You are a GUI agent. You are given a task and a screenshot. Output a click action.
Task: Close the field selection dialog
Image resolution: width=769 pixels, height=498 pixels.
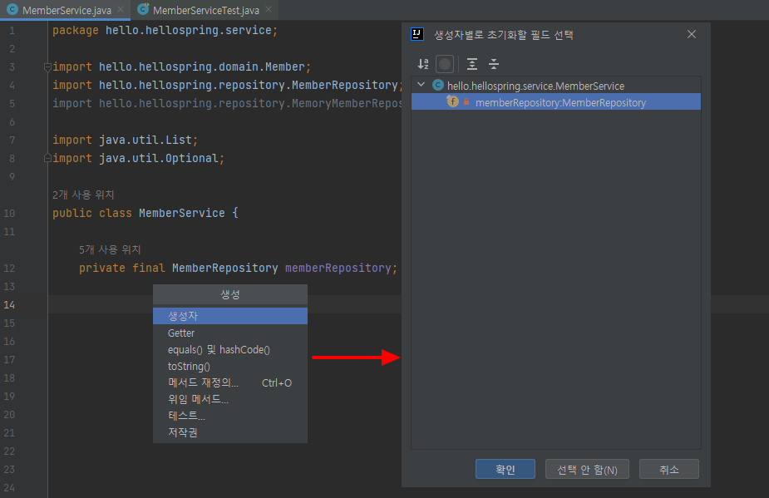pos(692,34)
